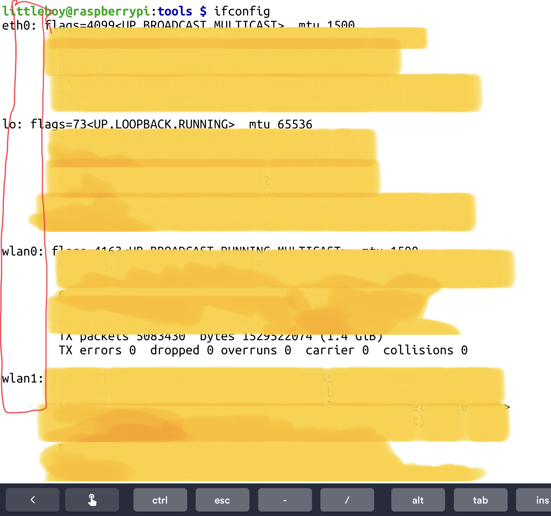This screenshot has height=516, width=551.
Task: Tap the touch gesture hand icon
Action: pyautogui.click(x=92, y=500)
